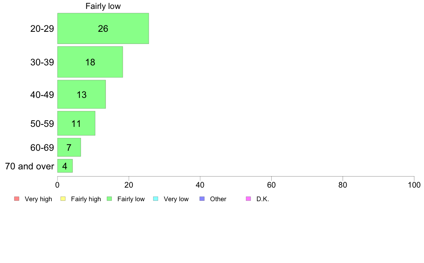Select the 60-69 bar showing 7

click(69, 147)
